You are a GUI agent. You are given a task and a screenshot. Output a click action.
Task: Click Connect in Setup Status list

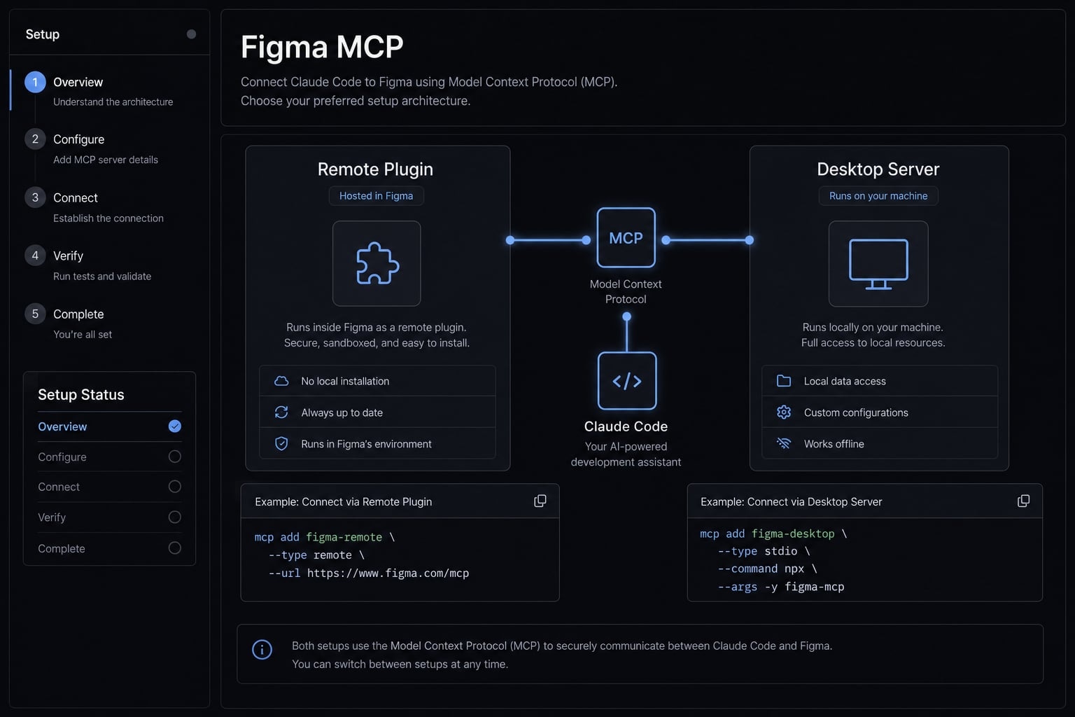click(x=59, y=487)
